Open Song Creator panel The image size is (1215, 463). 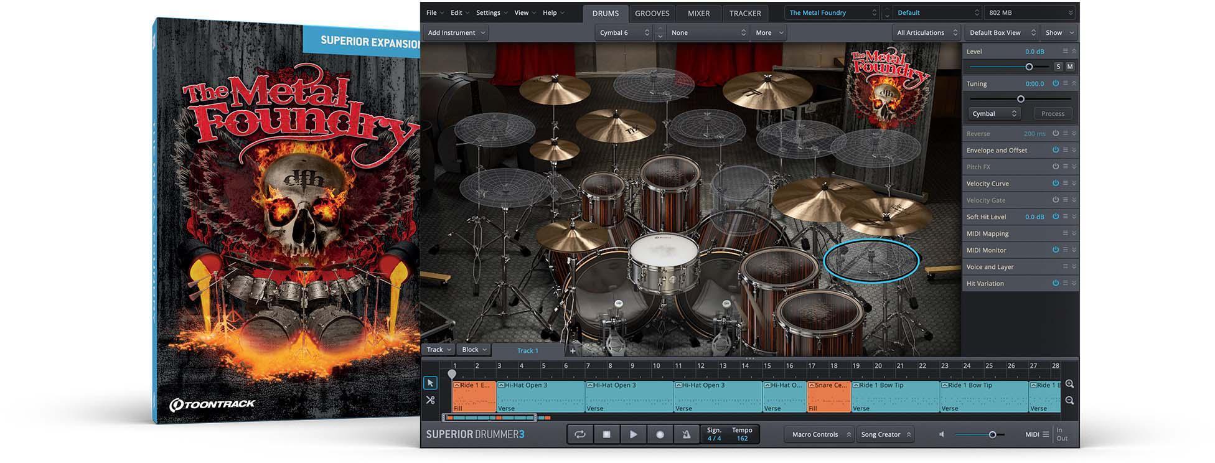(885, 434)
